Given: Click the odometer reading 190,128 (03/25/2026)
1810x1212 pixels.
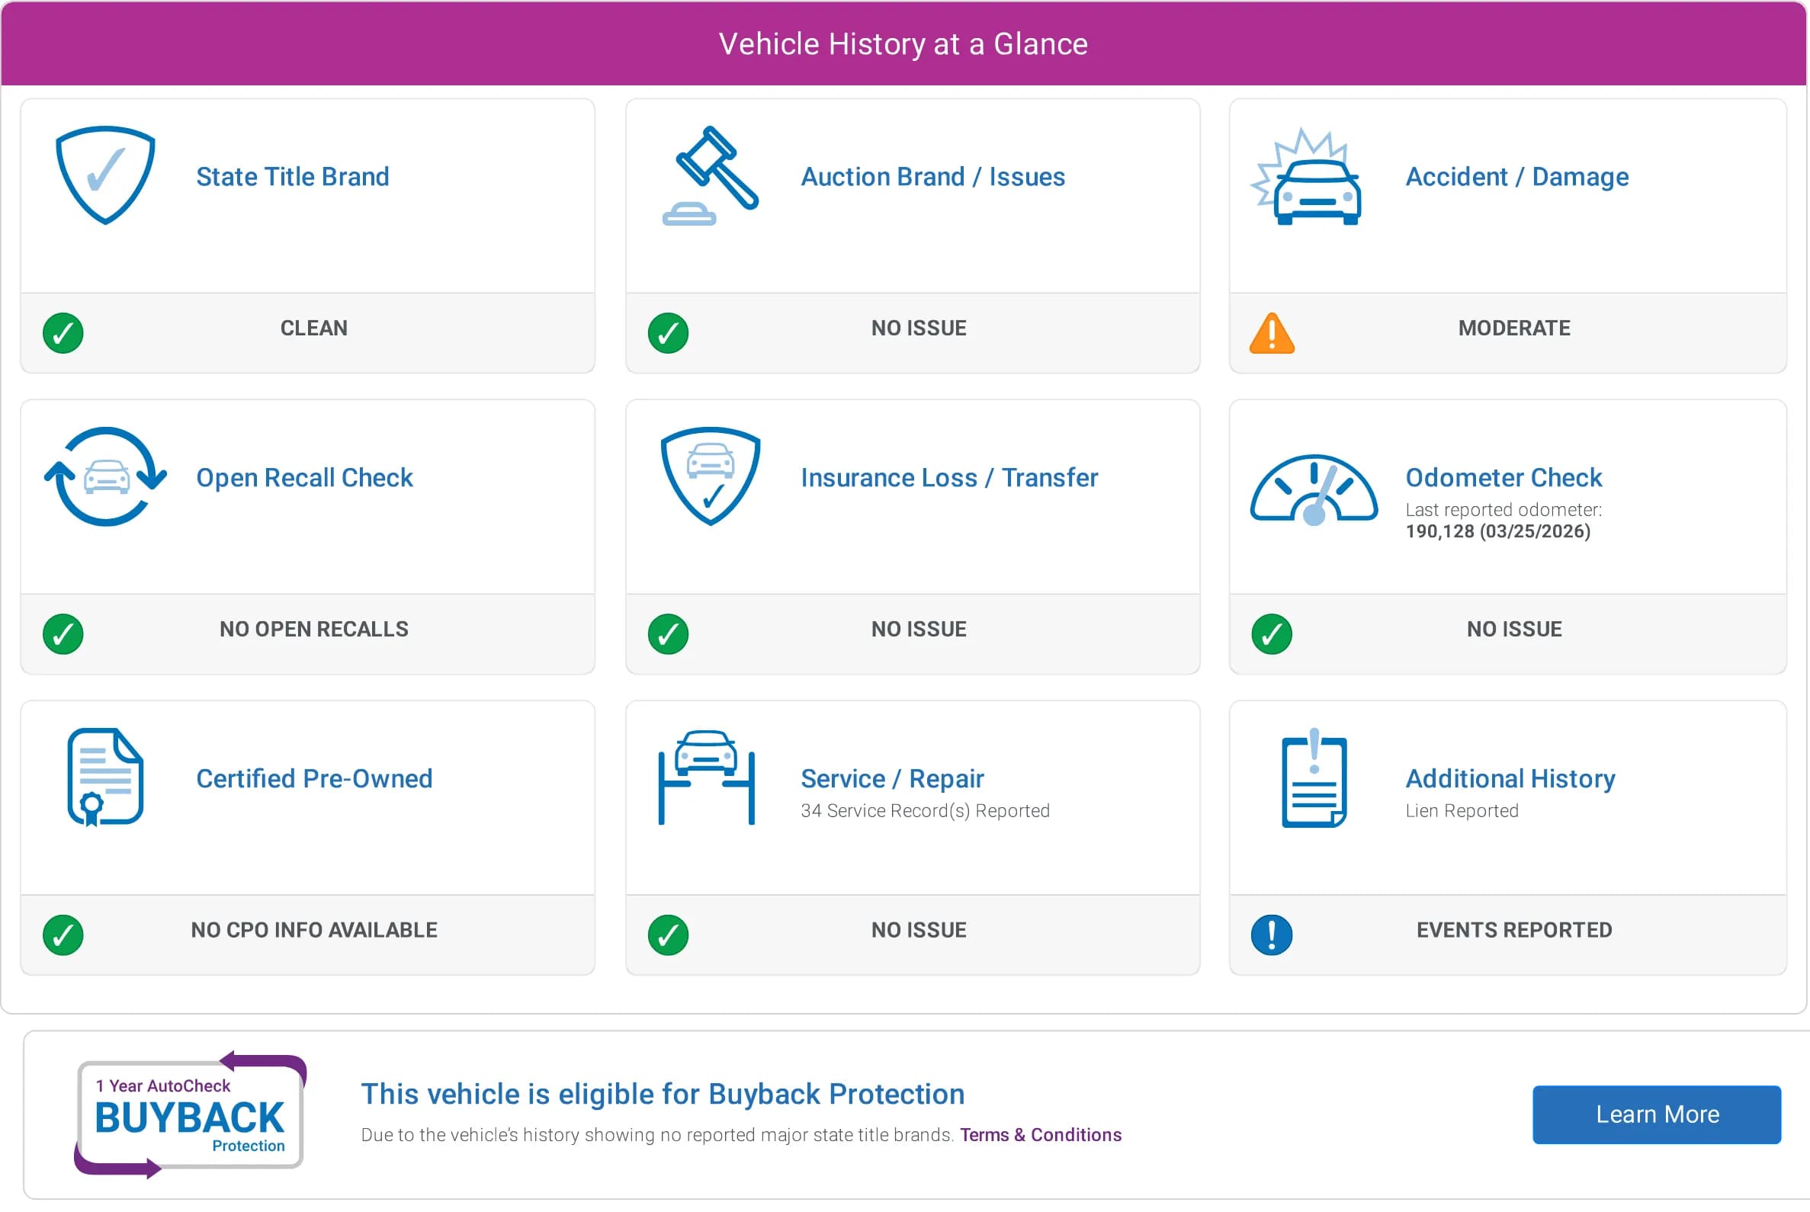Looking at the screenshot, I should pos(1497,531).
